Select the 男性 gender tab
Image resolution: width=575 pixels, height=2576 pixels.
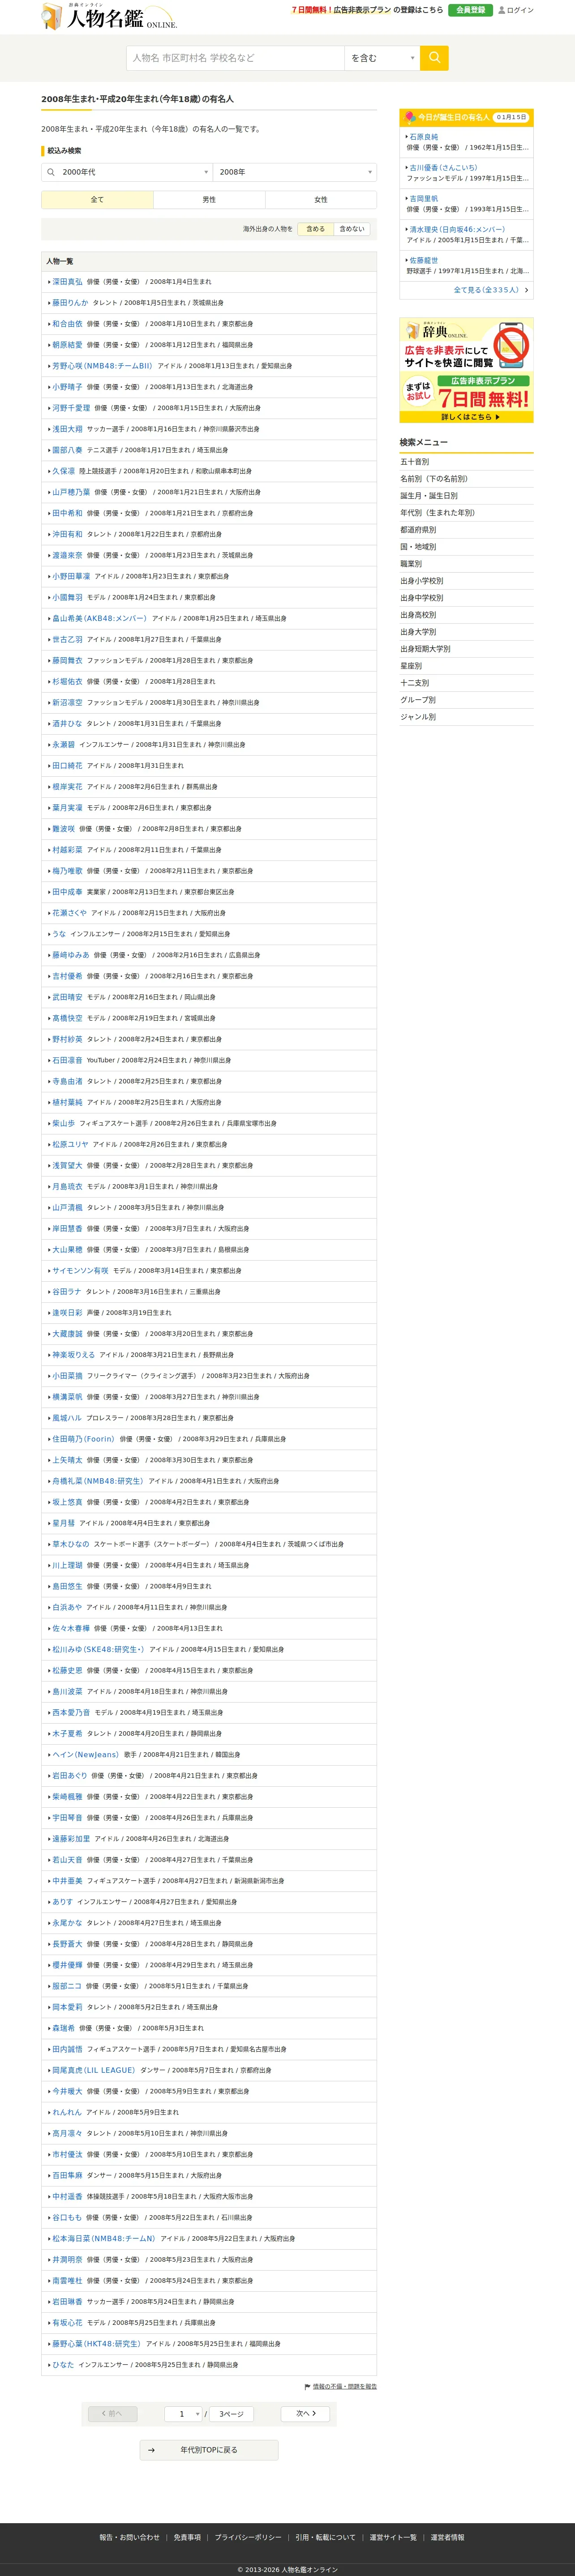click(x=209, y=200)
